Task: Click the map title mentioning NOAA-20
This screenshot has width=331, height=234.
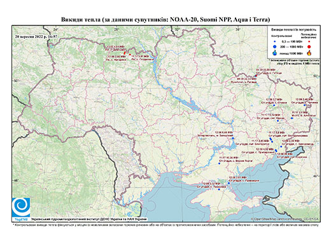Action: point(165,20)
